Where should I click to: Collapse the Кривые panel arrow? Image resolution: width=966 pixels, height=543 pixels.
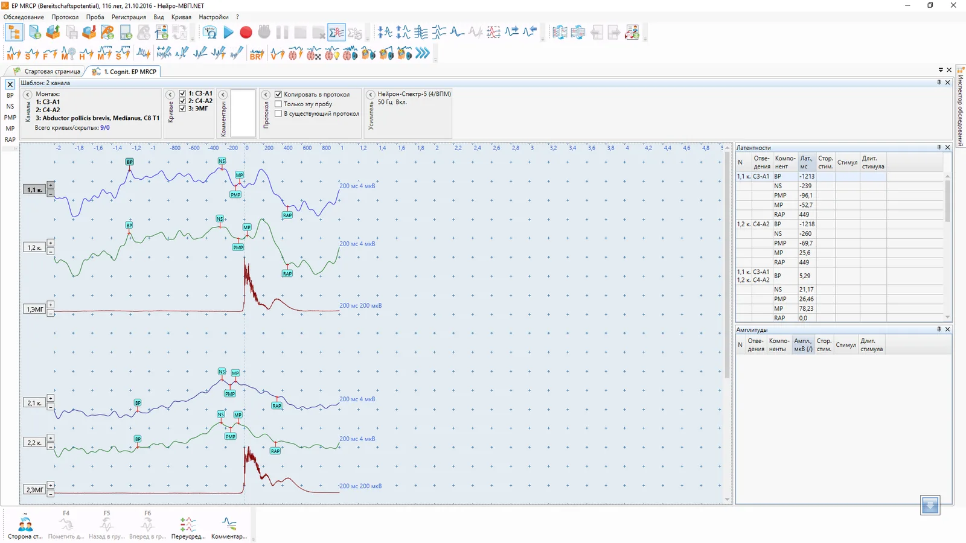(x=170, y=95)
